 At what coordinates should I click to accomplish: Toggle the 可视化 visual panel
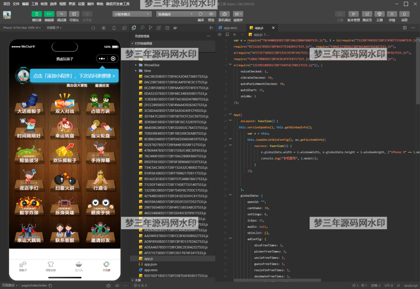(74, 14)
